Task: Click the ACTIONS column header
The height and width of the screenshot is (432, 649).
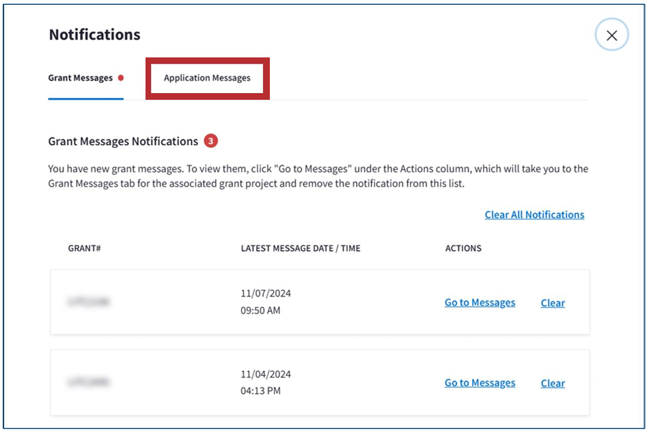Action: tap(463, 248)
